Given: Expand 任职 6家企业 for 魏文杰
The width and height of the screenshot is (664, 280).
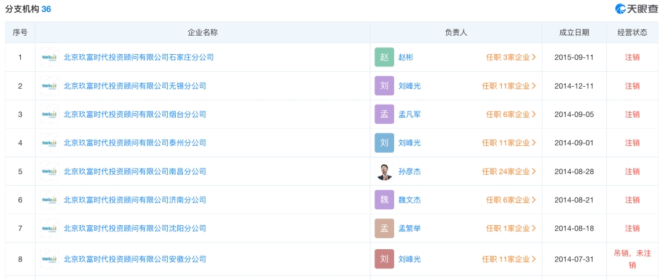Looking at the screenshot, I should [x=511, y=199].
